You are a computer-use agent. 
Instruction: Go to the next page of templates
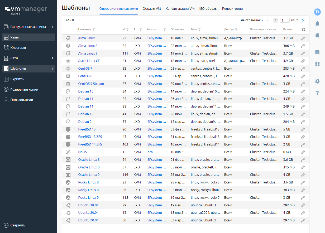(303, 20)
